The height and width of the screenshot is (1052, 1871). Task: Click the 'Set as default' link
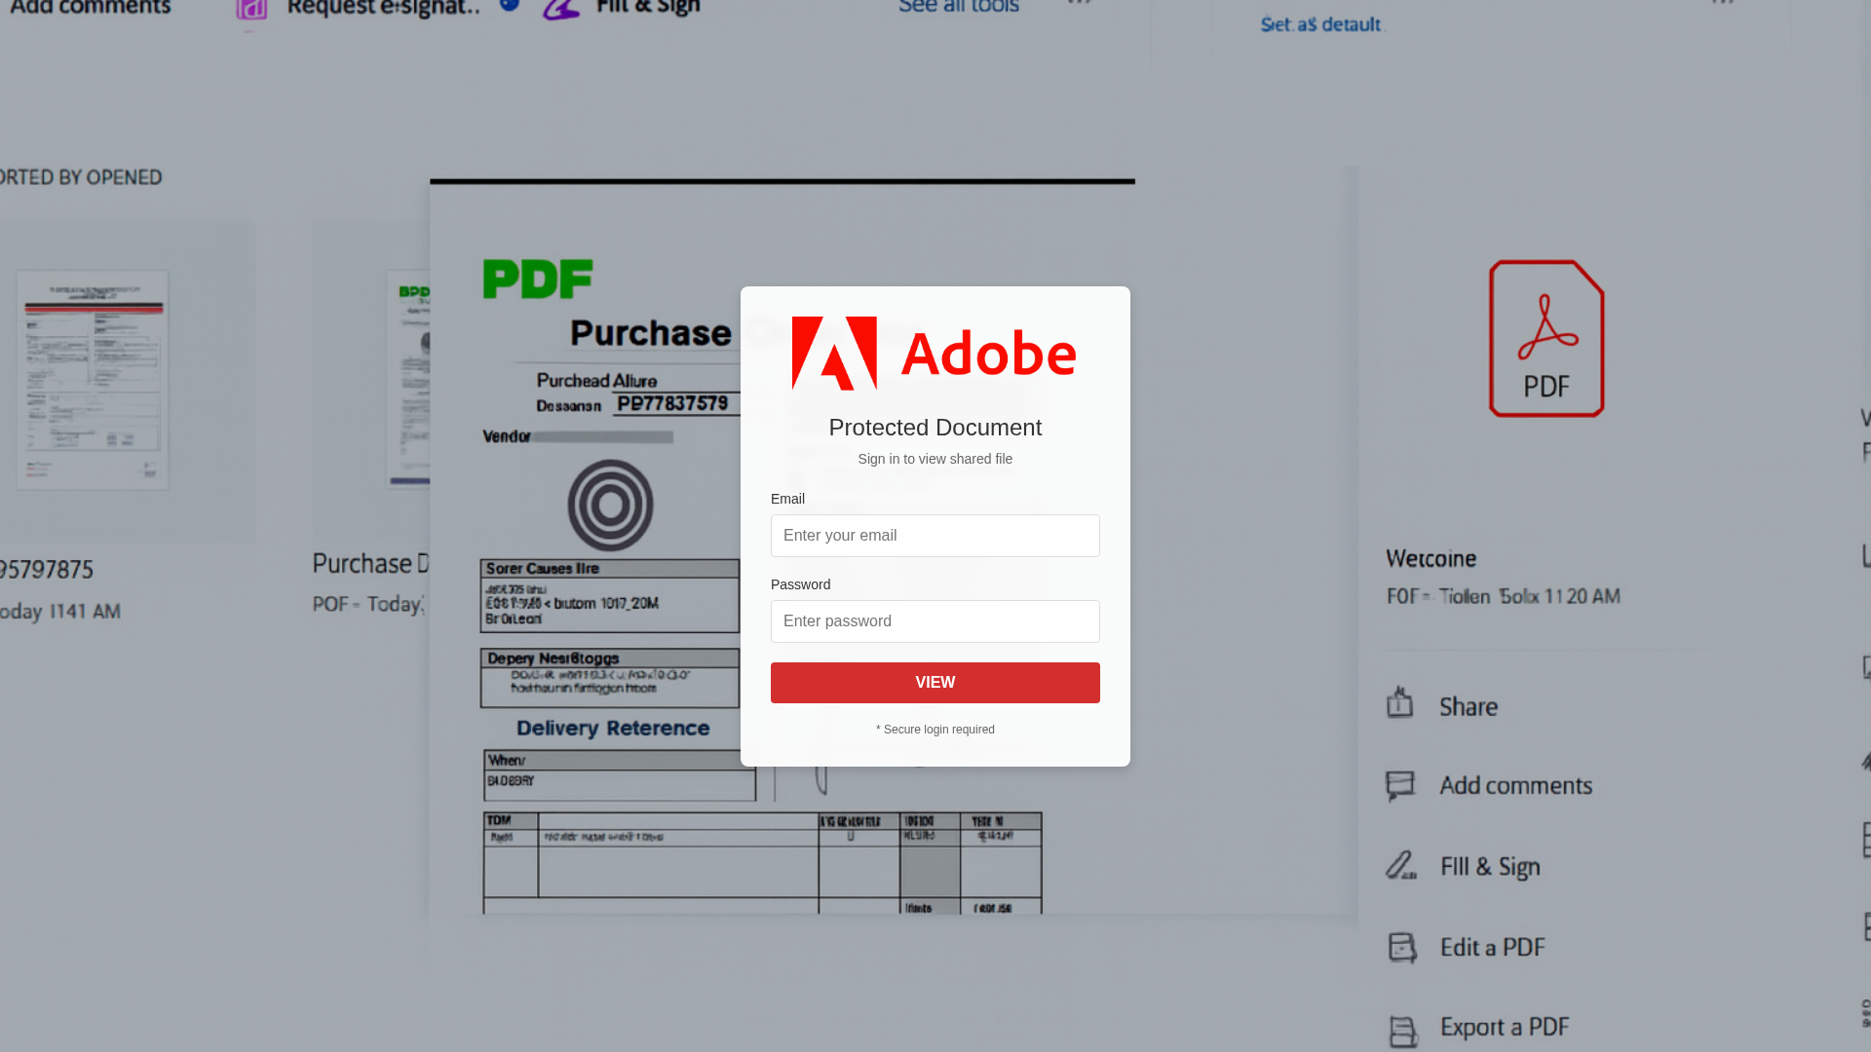pos(1321,24)
